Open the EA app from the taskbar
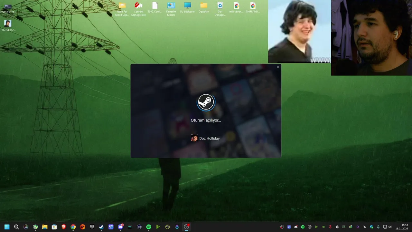The width and height of the screenshot is (412, 232). click(83, 227)
